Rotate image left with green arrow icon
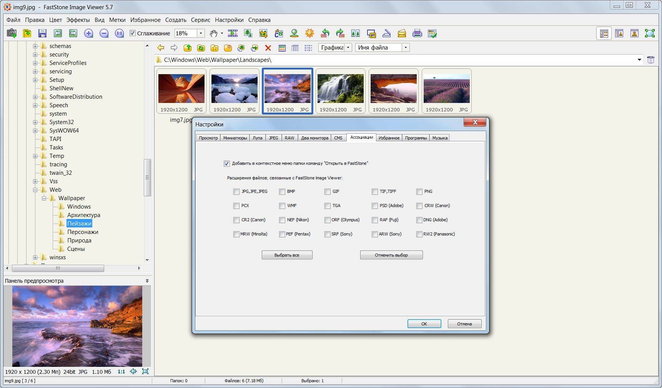 click(x=325, y=33)
